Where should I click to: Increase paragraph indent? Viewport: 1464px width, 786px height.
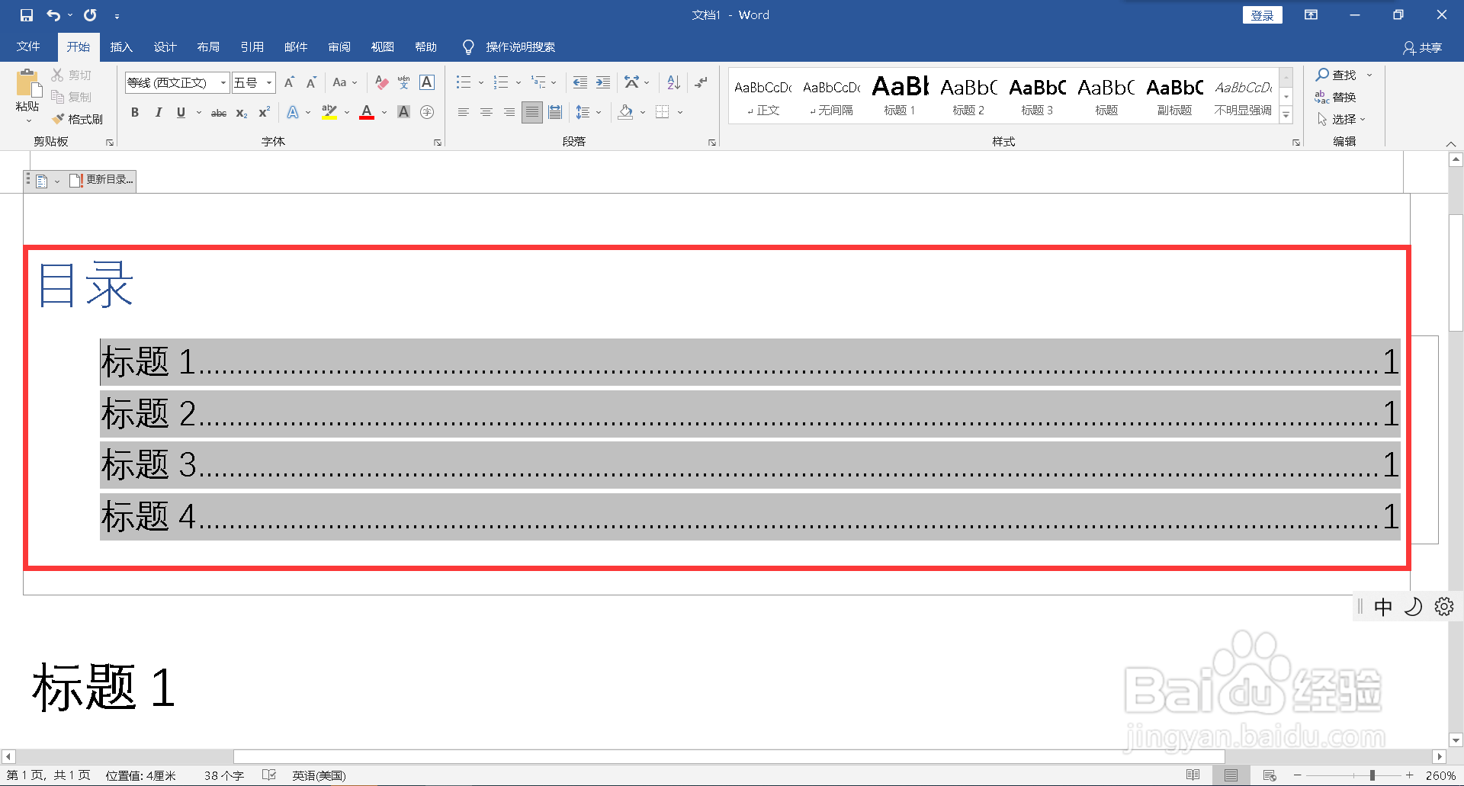(x=603, y=82)
